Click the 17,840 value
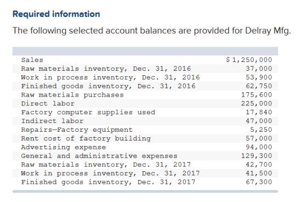Image resolution: width=307 pixels, height=202 pixels. (x=259, y=112)
